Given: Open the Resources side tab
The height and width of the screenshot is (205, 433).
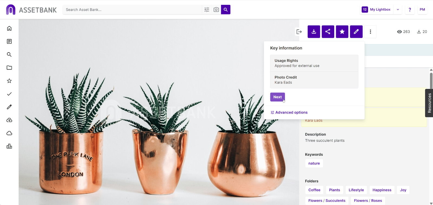Looking at the screenshot, I should pos(429,103).
